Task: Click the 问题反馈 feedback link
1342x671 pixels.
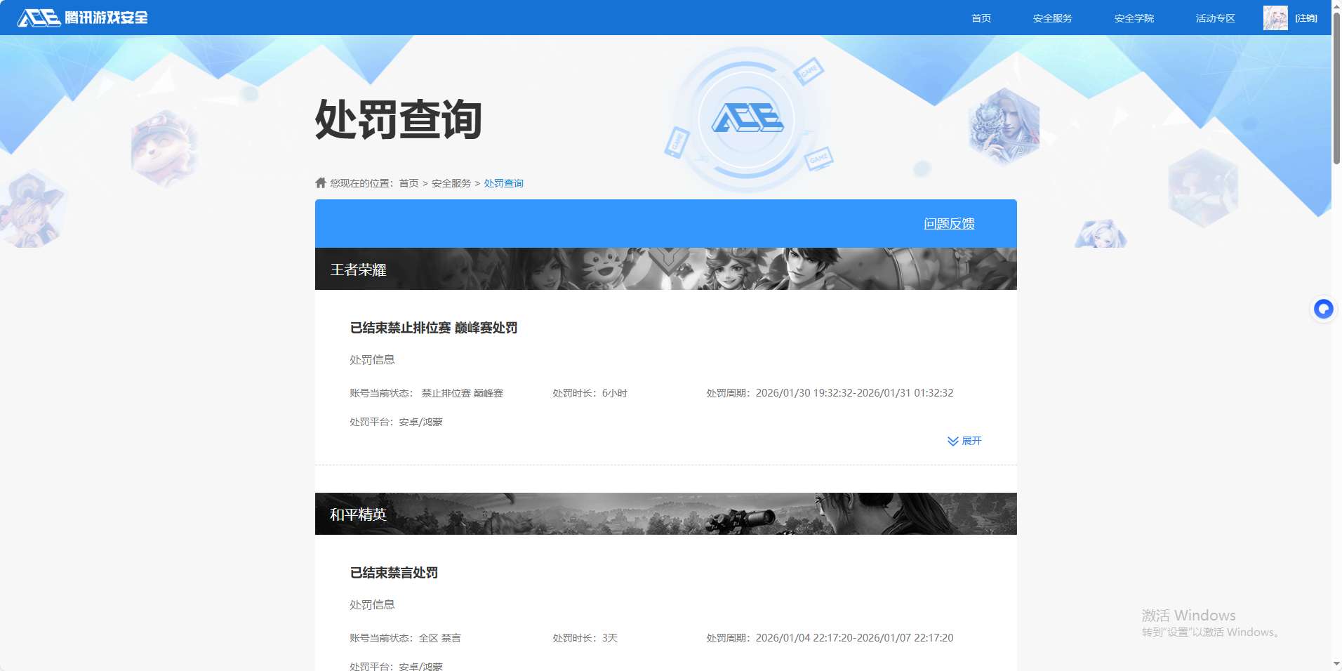Action: coord(950,223)
